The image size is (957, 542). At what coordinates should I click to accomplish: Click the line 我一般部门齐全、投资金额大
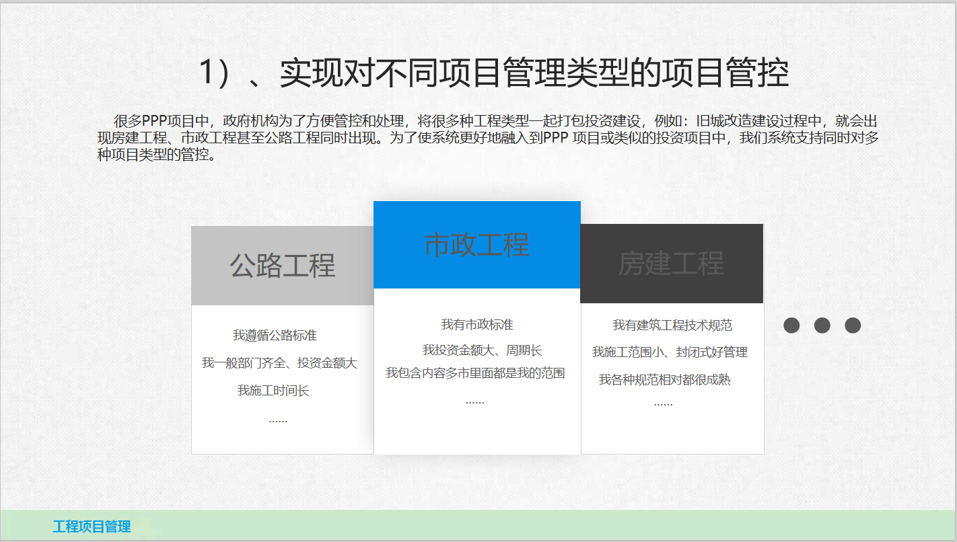point(279,363)
